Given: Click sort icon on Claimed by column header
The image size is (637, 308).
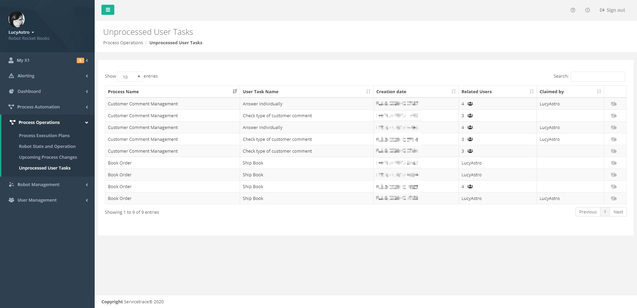Looking at the screenshot, I should (x=599, y=91).
